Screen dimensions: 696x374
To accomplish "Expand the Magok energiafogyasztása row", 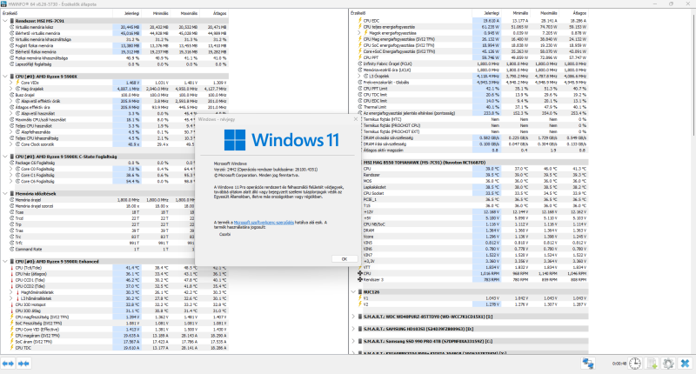I will pyautogui.click(x=359, y=33).
